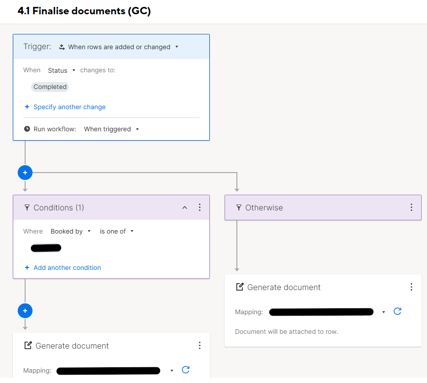Open the Status column dropdown
Viewport: 427px width, 383px height.
(x=62, y=70)
